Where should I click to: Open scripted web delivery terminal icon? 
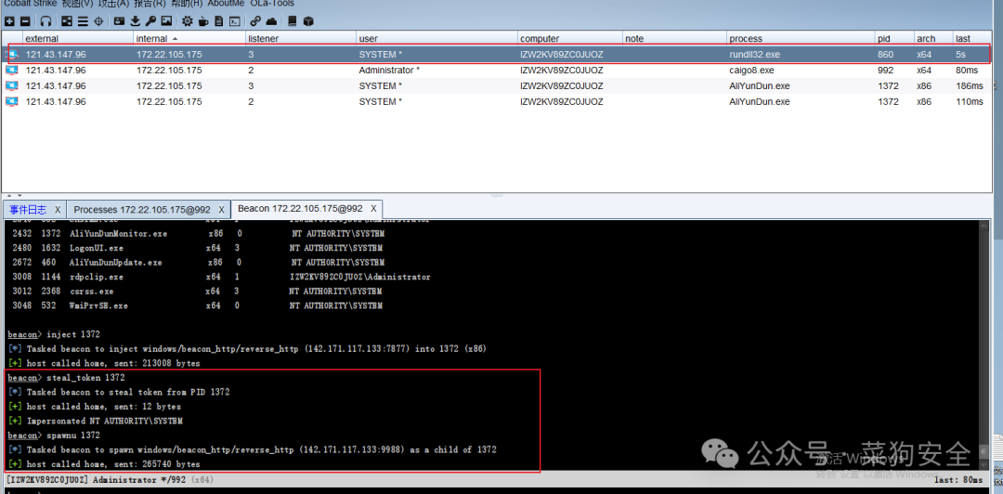point(235,21)
